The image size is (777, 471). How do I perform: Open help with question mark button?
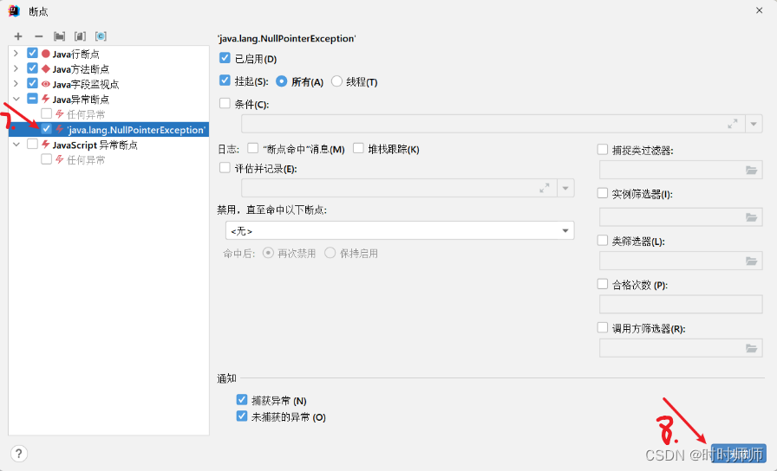pyautogui.click(x=18, y=454)
